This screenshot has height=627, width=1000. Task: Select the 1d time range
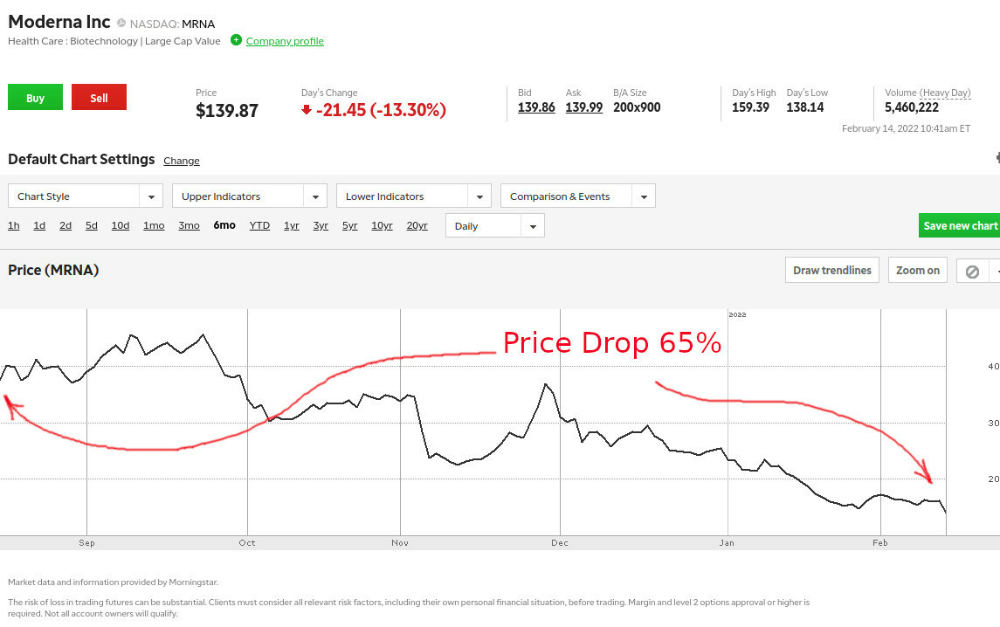[x=39, y=225]
